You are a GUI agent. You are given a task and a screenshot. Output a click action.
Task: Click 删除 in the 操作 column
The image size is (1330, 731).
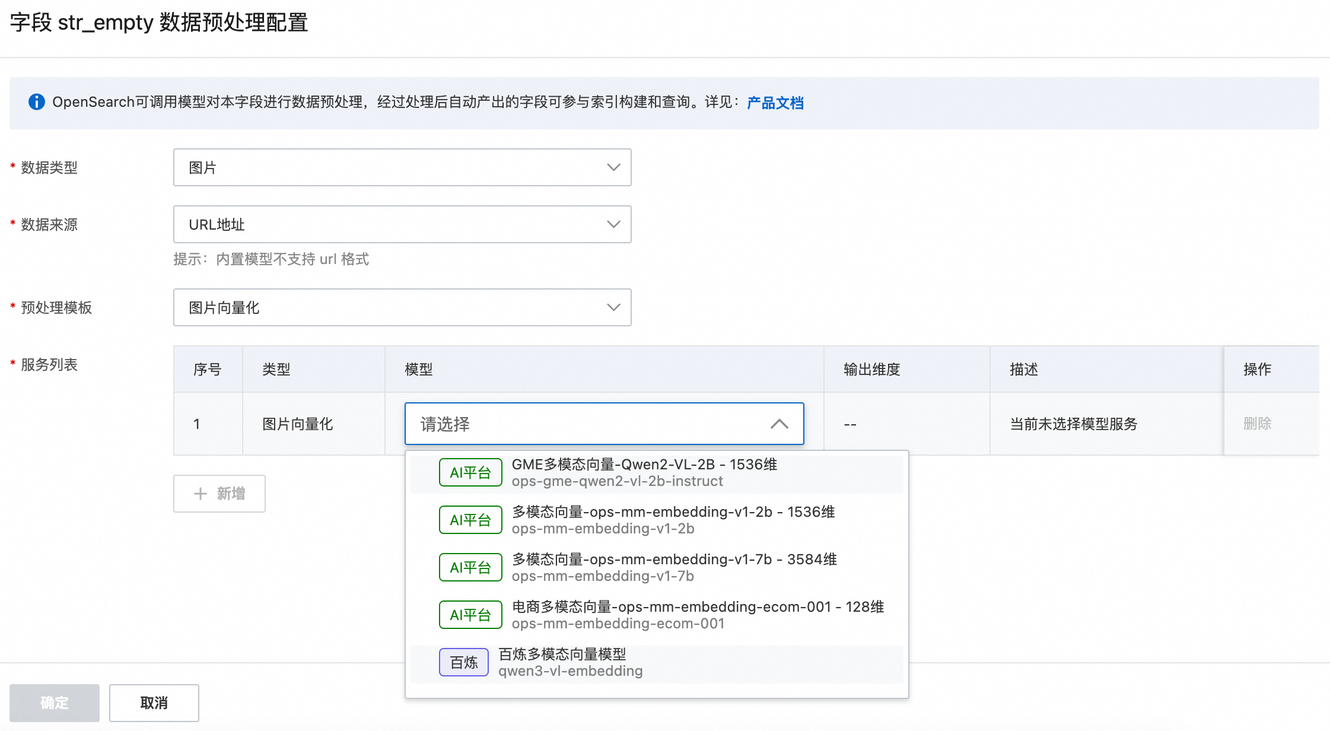click(1257, 424)
